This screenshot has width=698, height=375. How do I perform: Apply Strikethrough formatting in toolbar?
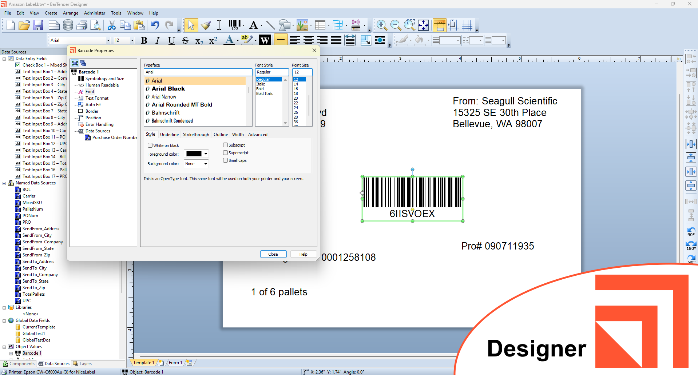tap(185, 40)
